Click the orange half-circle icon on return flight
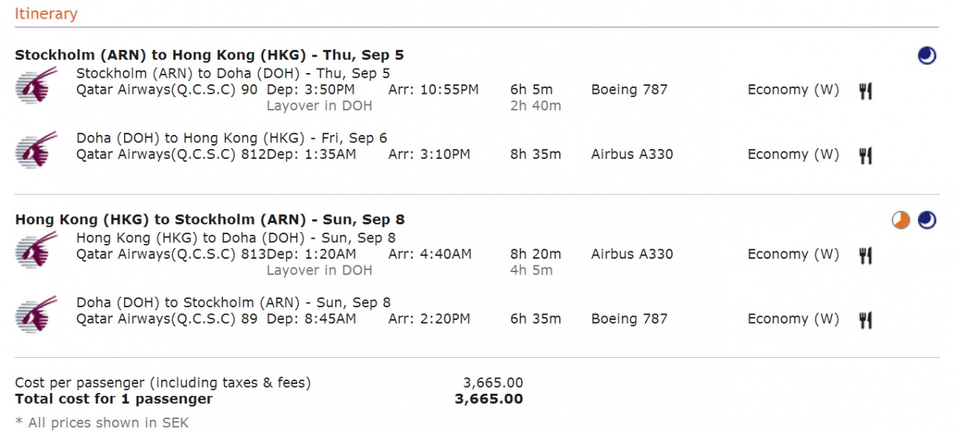 click(x=901, y=220)
